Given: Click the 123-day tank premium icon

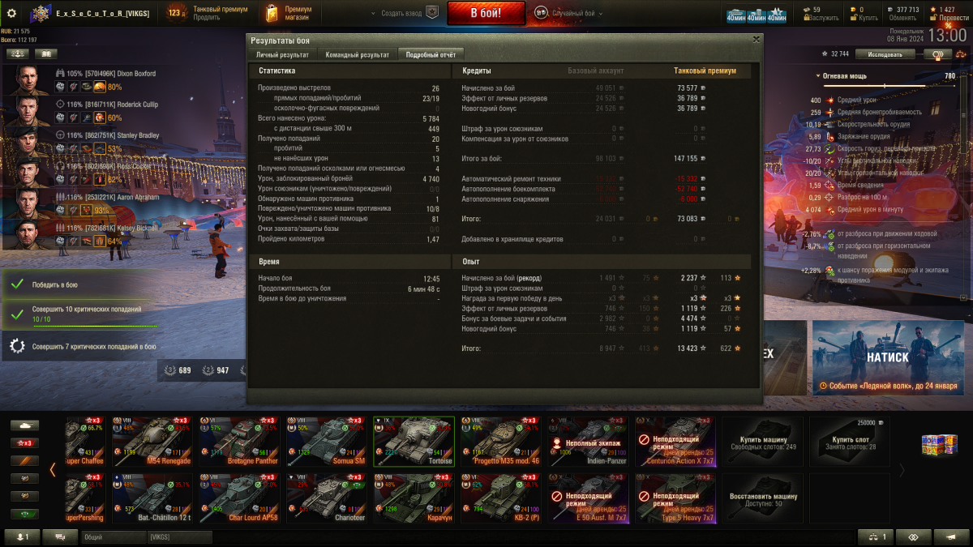Looking at the screenshot, I should click(x=175, y=12).
